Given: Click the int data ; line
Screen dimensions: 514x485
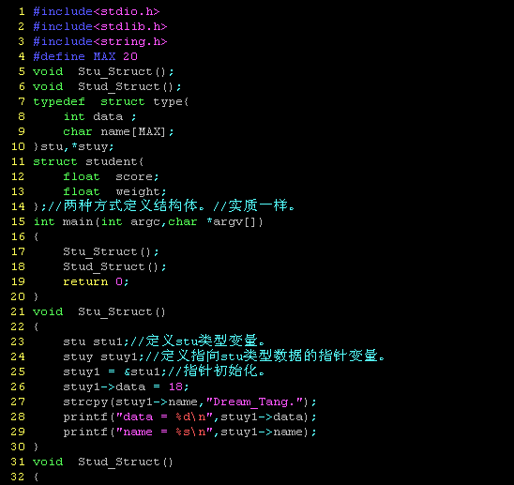Looking at the screenshot, I should [x=99, y=116].
